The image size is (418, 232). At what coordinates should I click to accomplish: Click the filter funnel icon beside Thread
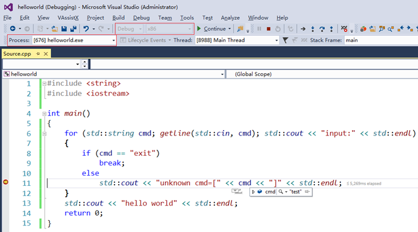pos(285,40)
